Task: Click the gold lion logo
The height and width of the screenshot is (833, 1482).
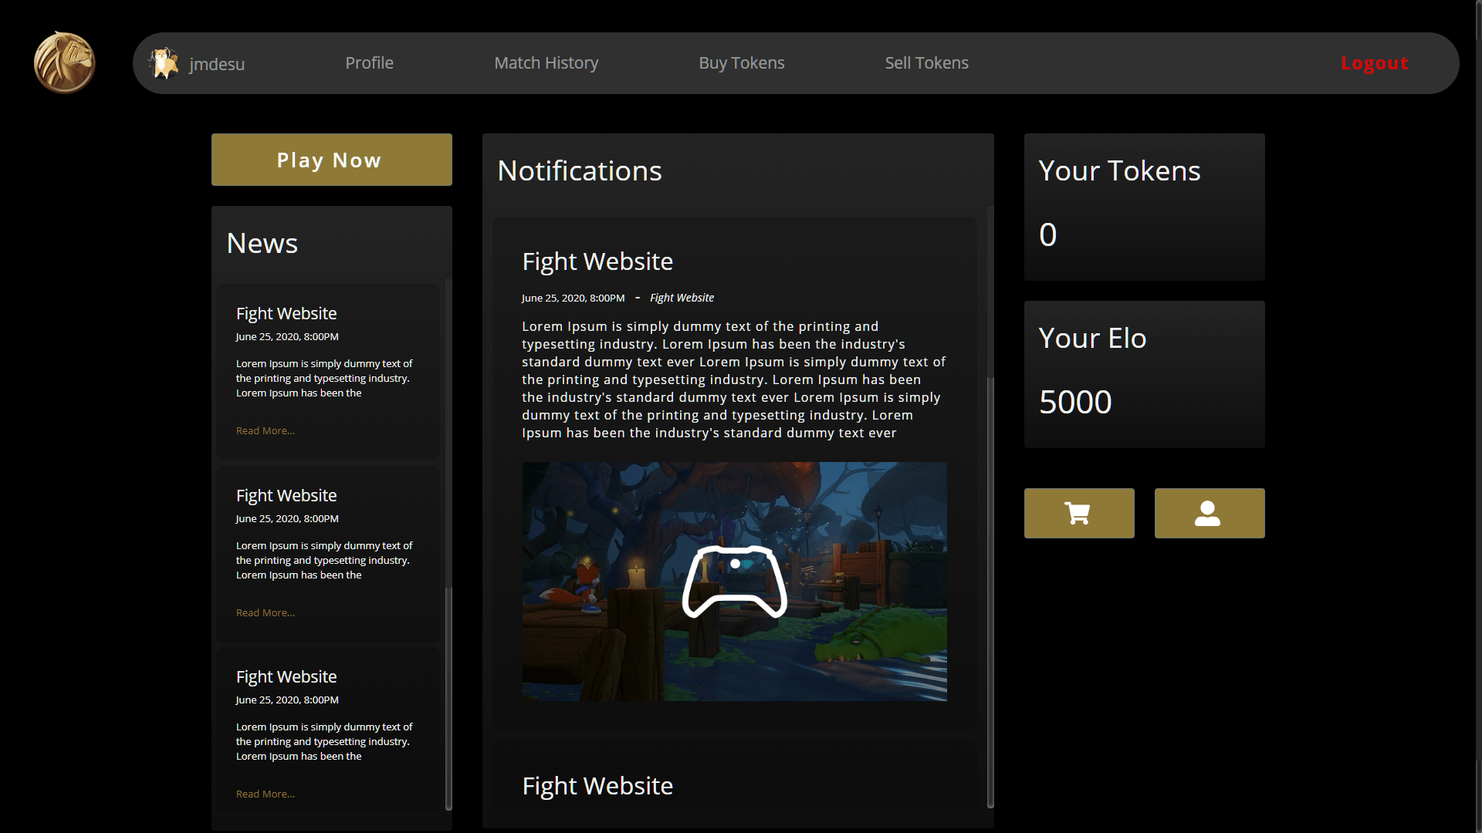Action: coord(64,62)
